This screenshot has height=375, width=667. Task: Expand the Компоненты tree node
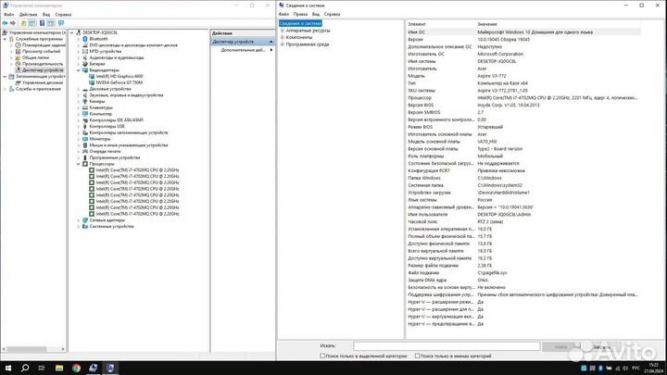[282, 37]
